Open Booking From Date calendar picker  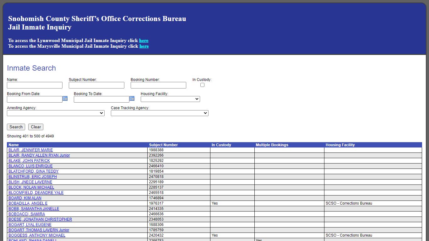click(x=65, y=99)
